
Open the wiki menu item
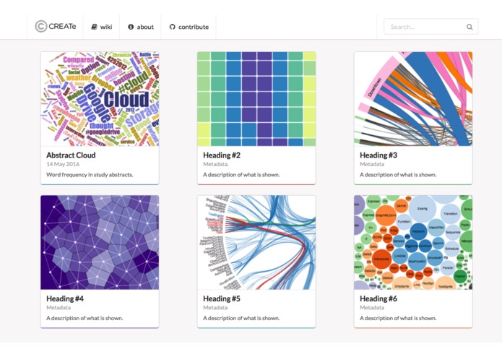[101, 27]
